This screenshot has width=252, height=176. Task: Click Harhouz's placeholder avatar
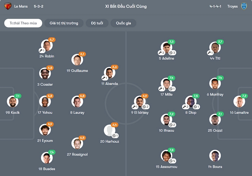click(109, 131)
